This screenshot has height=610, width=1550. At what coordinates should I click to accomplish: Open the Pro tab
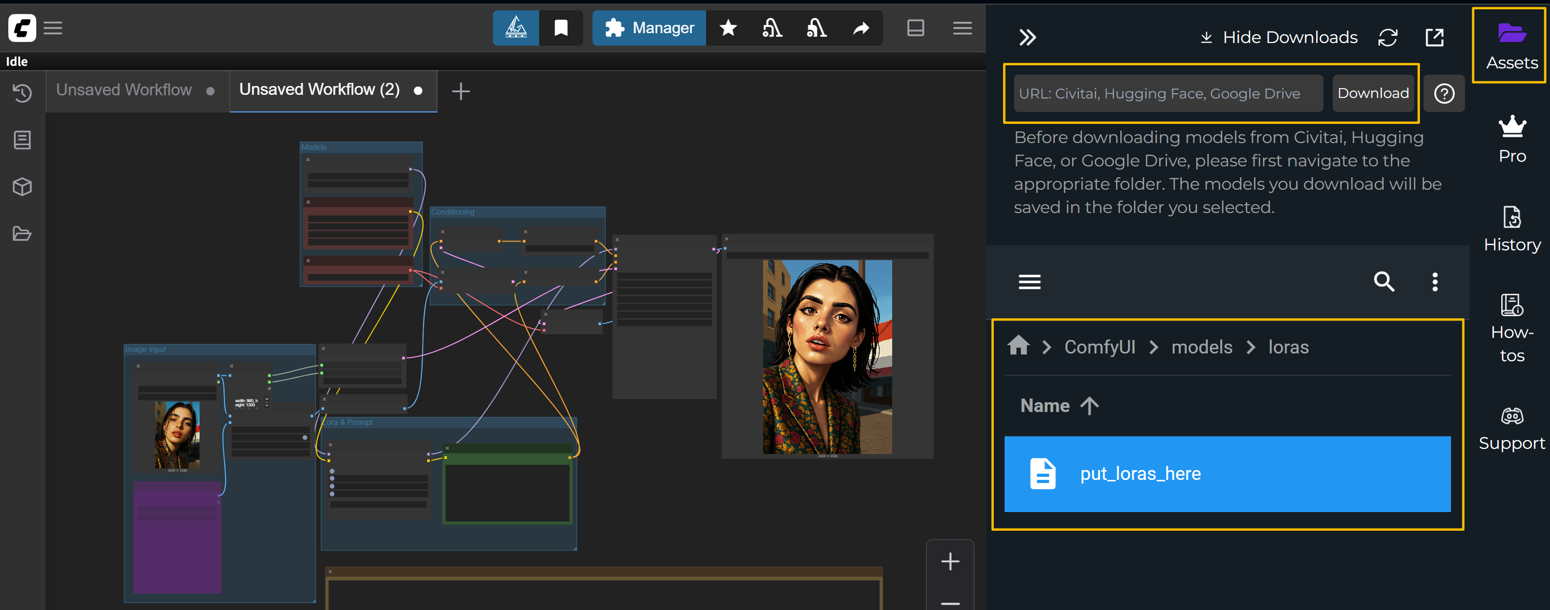coord(1511,139)
